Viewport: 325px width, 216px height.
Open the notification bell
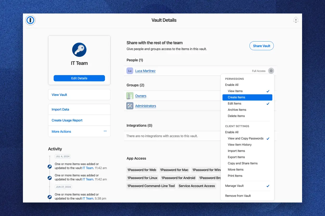click(296, 20)
